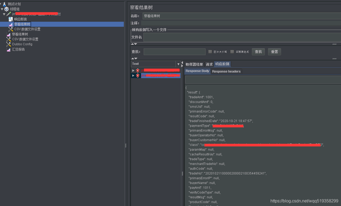The width and height of the screenshot is (341, 206).
Task: Switch to the 取样器结果 tab
Action: [x=194, y=64]
